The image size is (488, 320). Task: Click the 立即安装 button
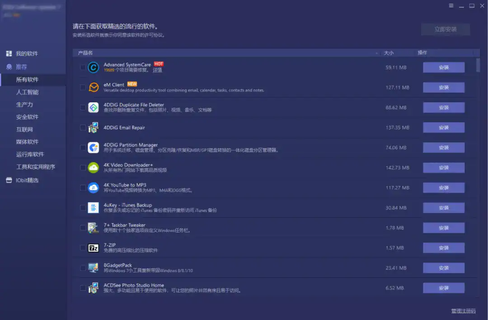pyautogui.click(x=446, y=29)
